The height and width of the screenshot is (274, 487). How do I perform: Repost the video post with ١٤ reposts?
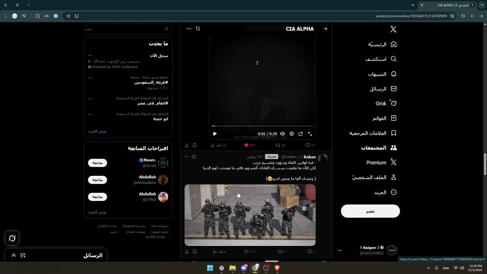(280, 145)
